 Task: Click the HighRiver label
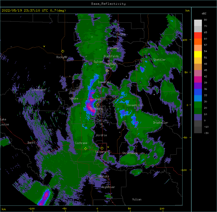108,187
